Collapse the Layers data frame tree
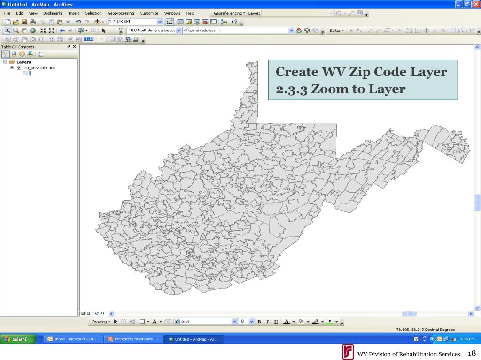Screen dimensions: 481x360 pos(5,62)
